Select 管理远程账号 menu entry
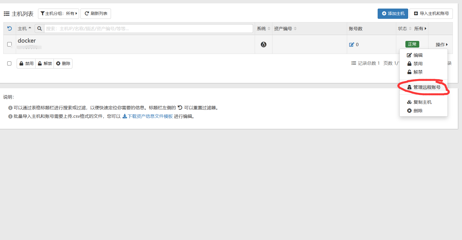Image resolution: width=462 pixels, height=240 pixels. click(423, 87)
